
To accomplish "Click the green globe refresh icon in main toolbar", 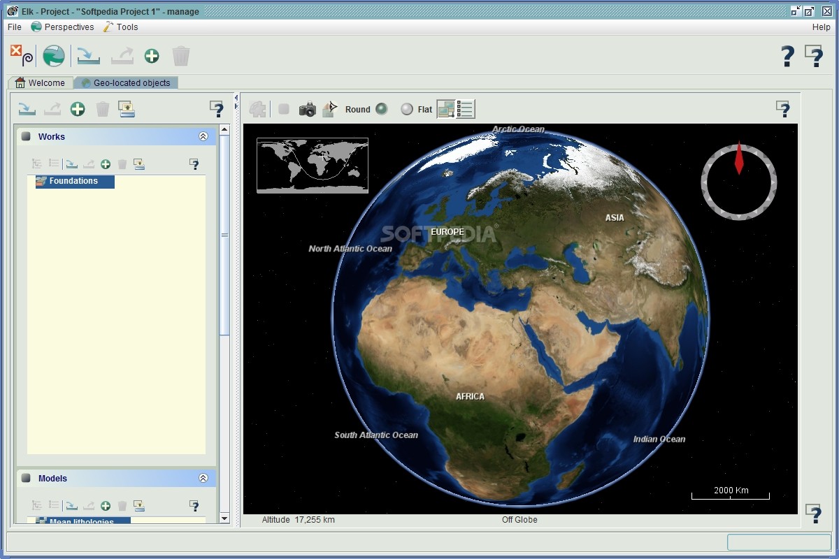I will pyautogui.click(x=54, y=56).
